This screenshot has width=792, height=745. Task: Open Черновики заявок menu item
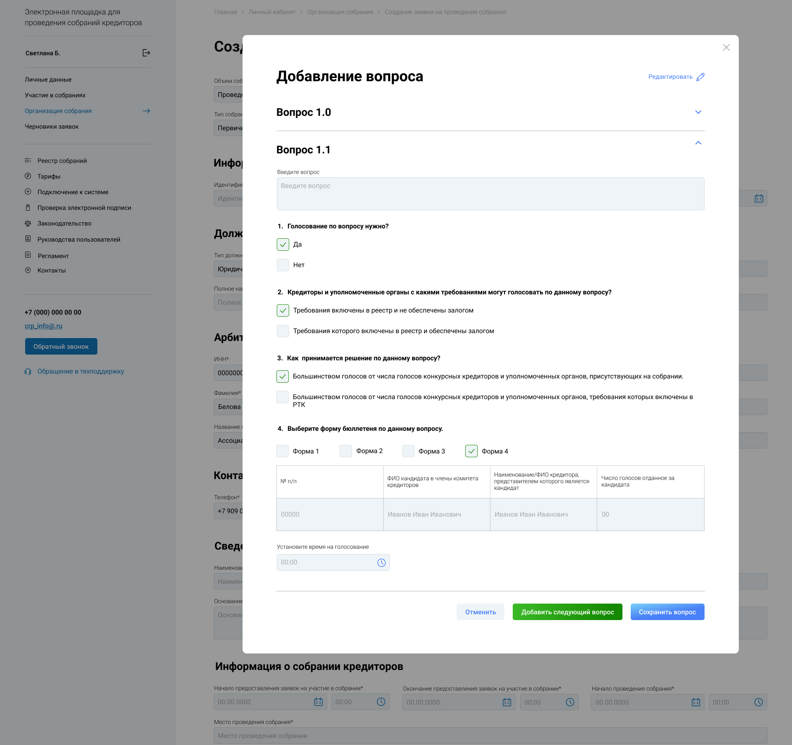pos(52,127)
